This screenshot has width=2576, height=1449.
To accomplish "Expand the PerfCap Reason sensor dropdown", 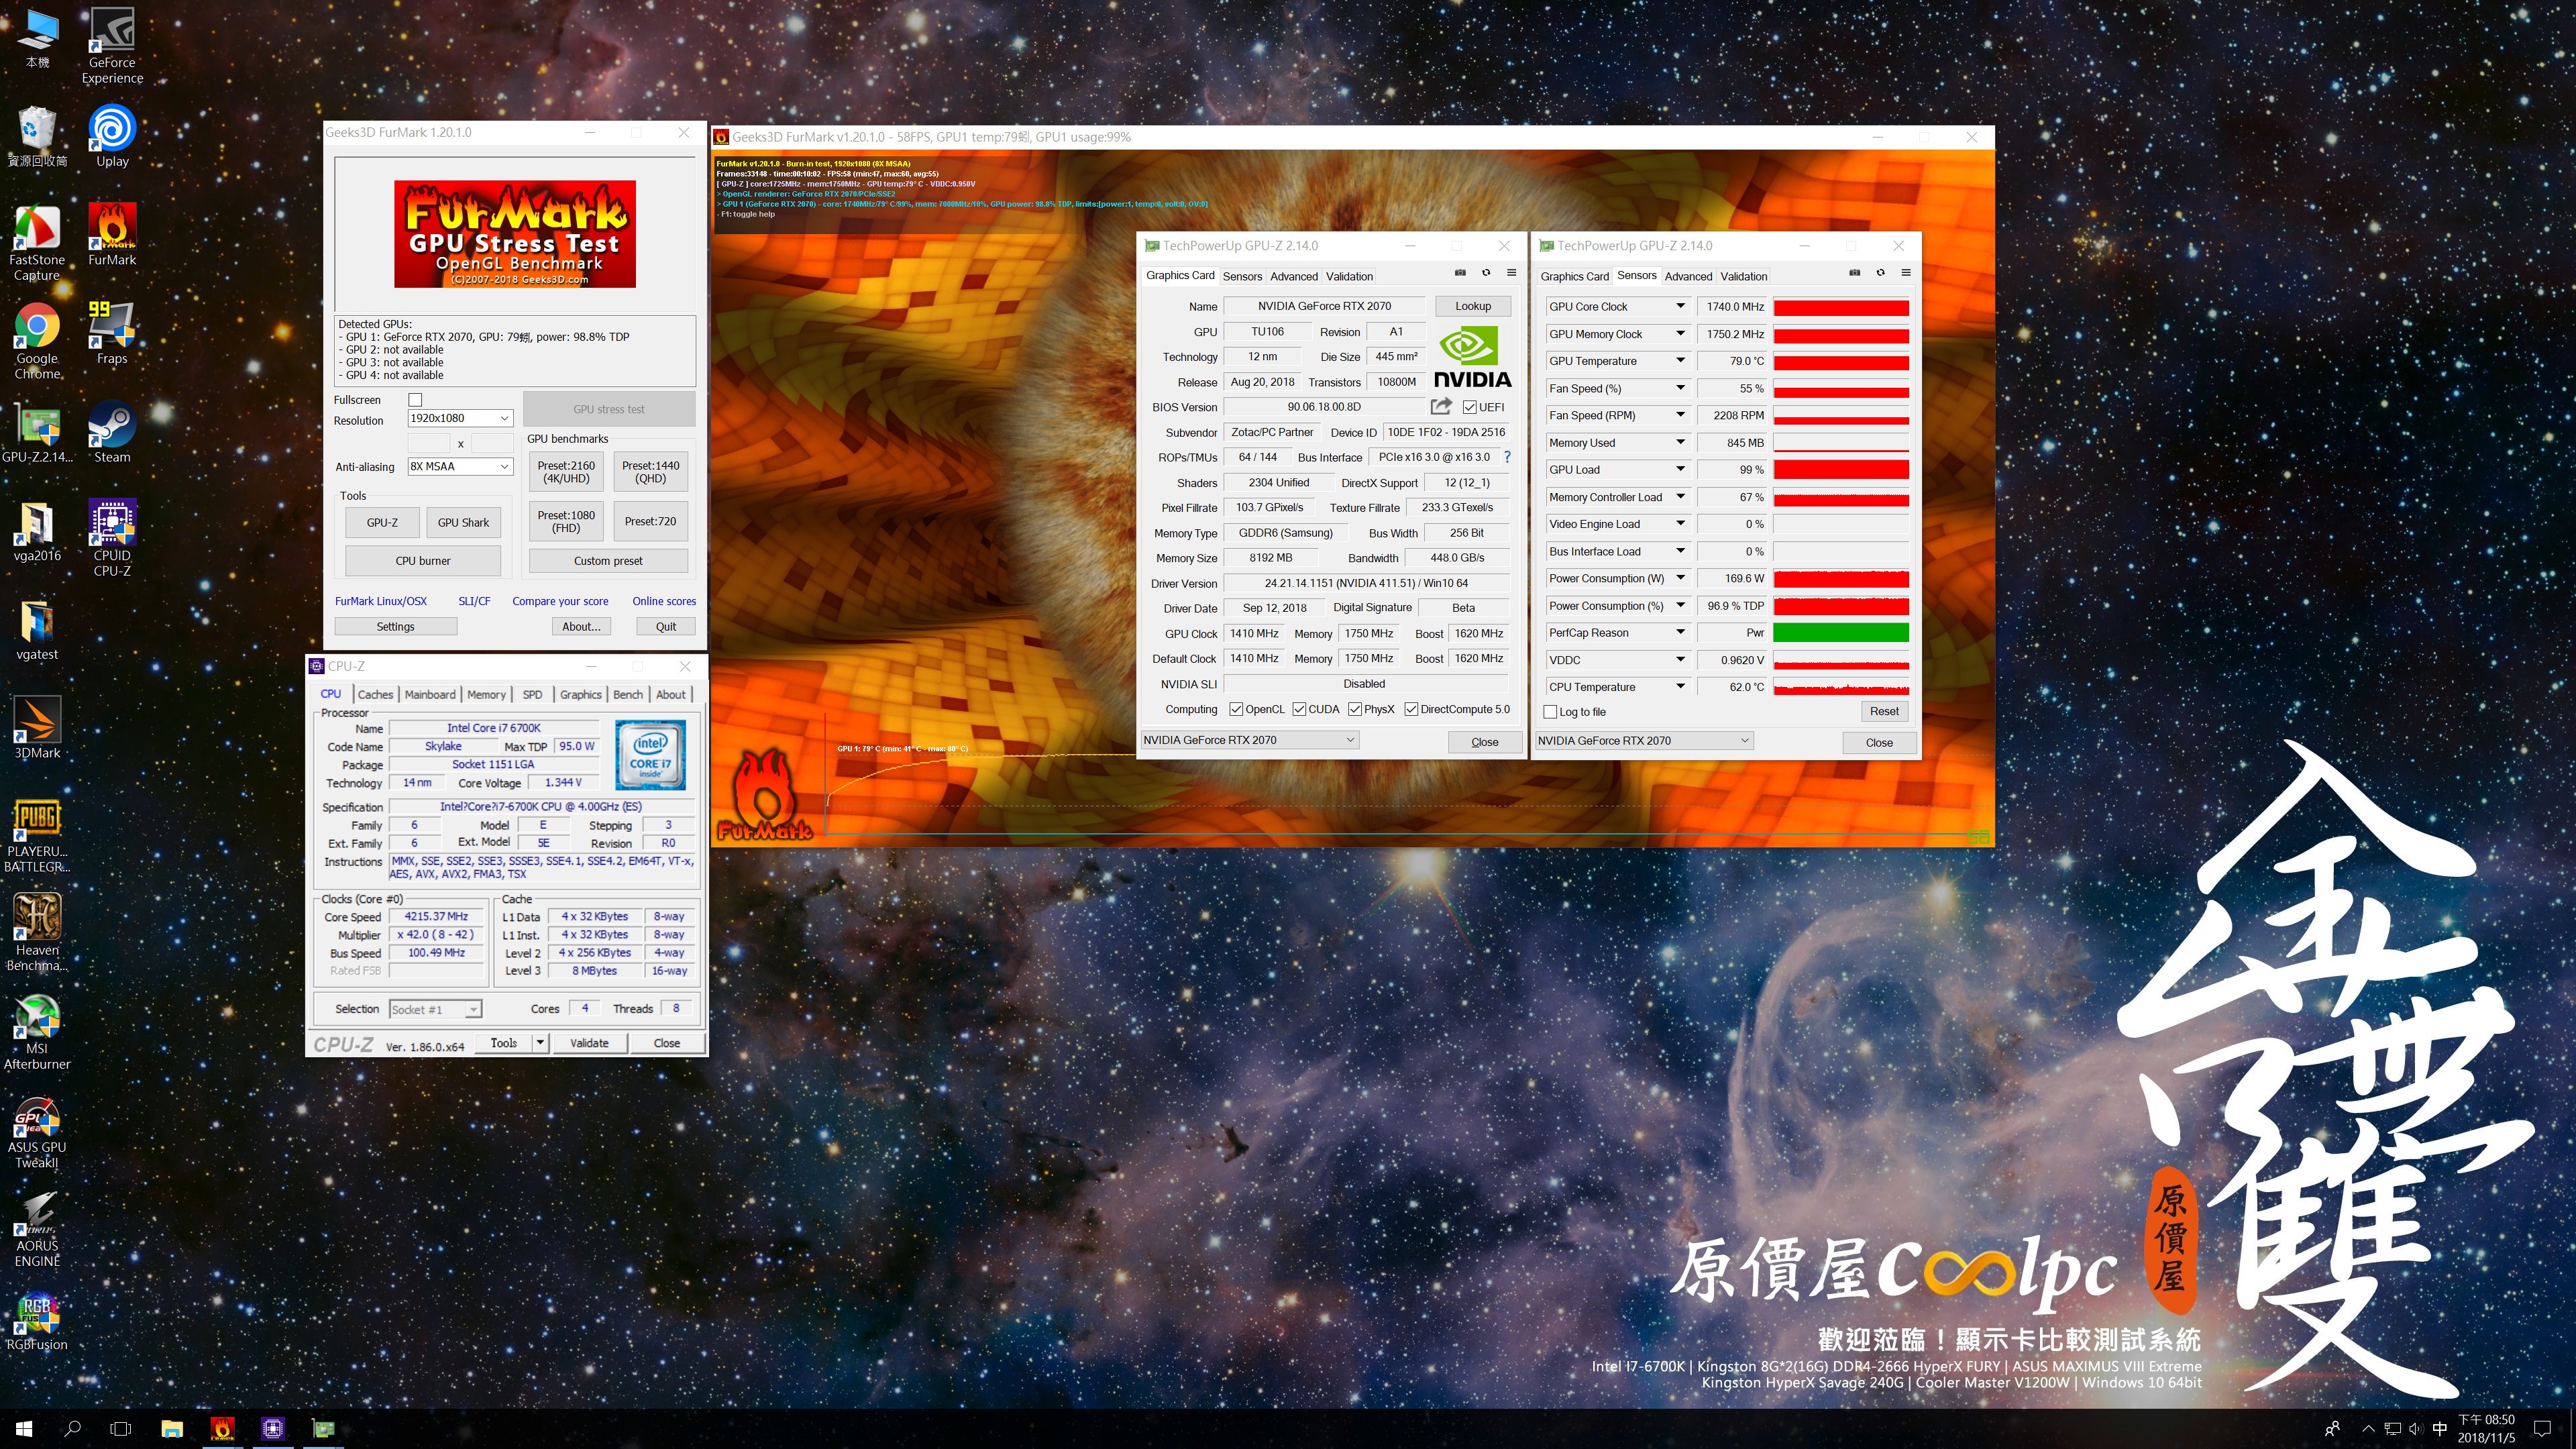I will tap(1680, 632).
